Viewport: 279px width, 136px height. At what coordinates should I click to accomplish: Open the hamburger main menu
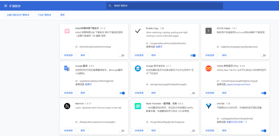6,6
